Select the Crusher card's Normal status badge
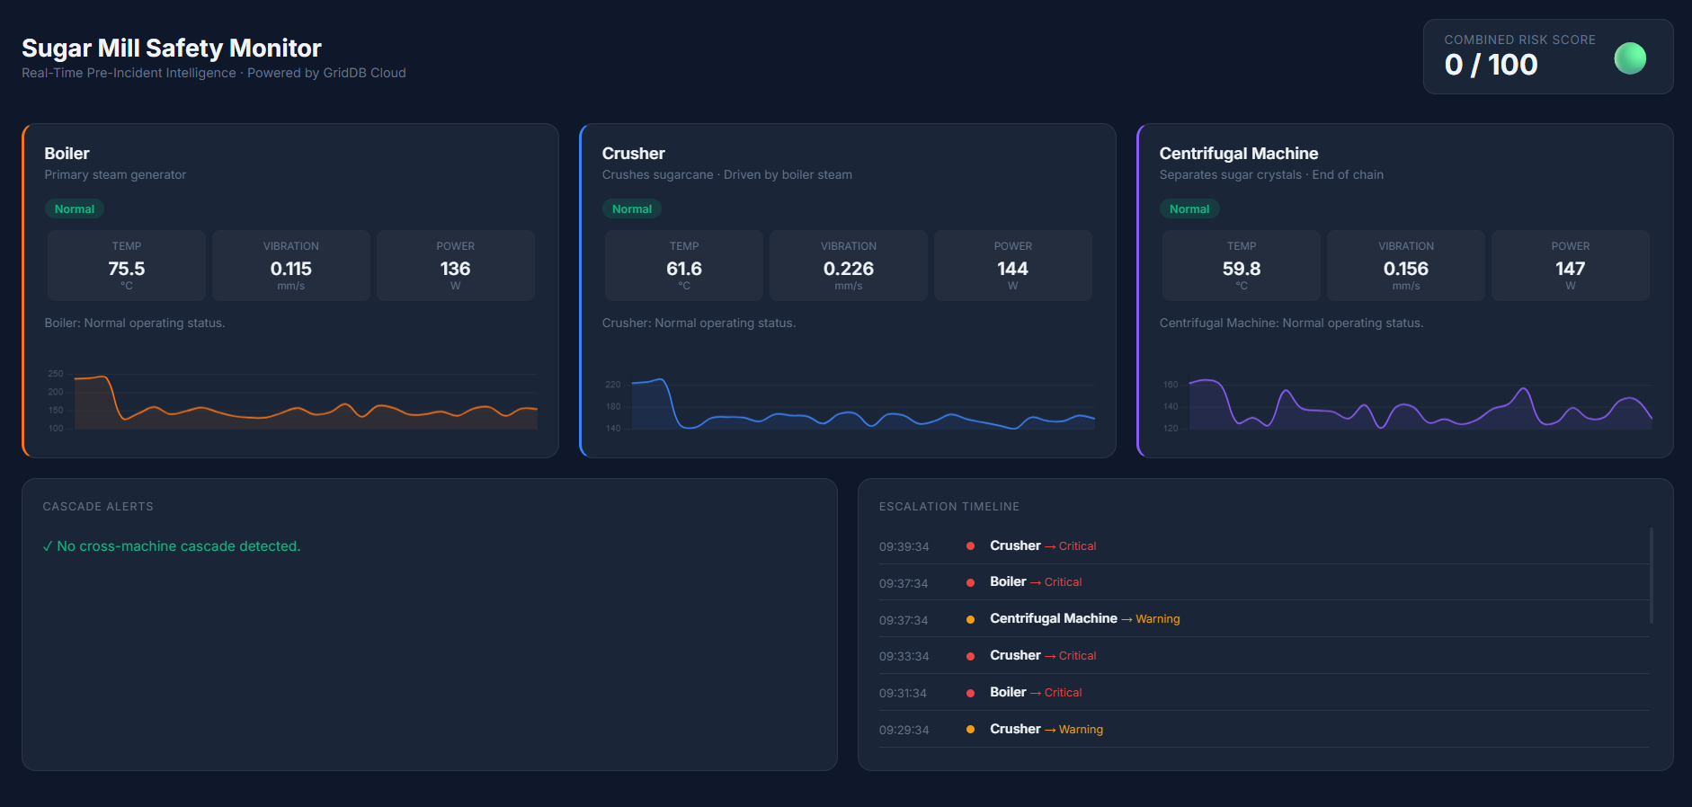 click(632, 209)
